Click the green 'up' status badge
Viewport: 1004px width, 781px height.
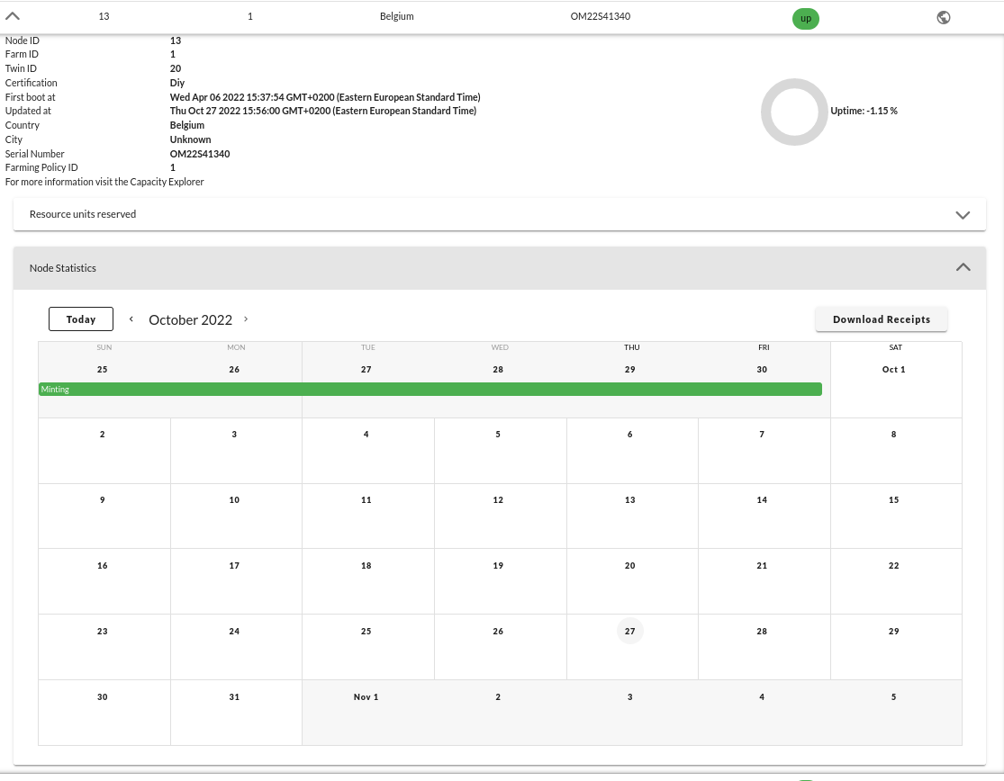(805, 18)
